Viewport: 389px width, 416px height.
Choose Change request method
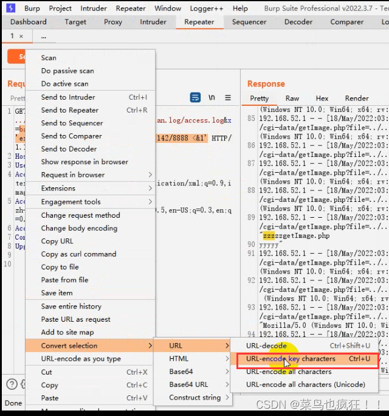90,215
